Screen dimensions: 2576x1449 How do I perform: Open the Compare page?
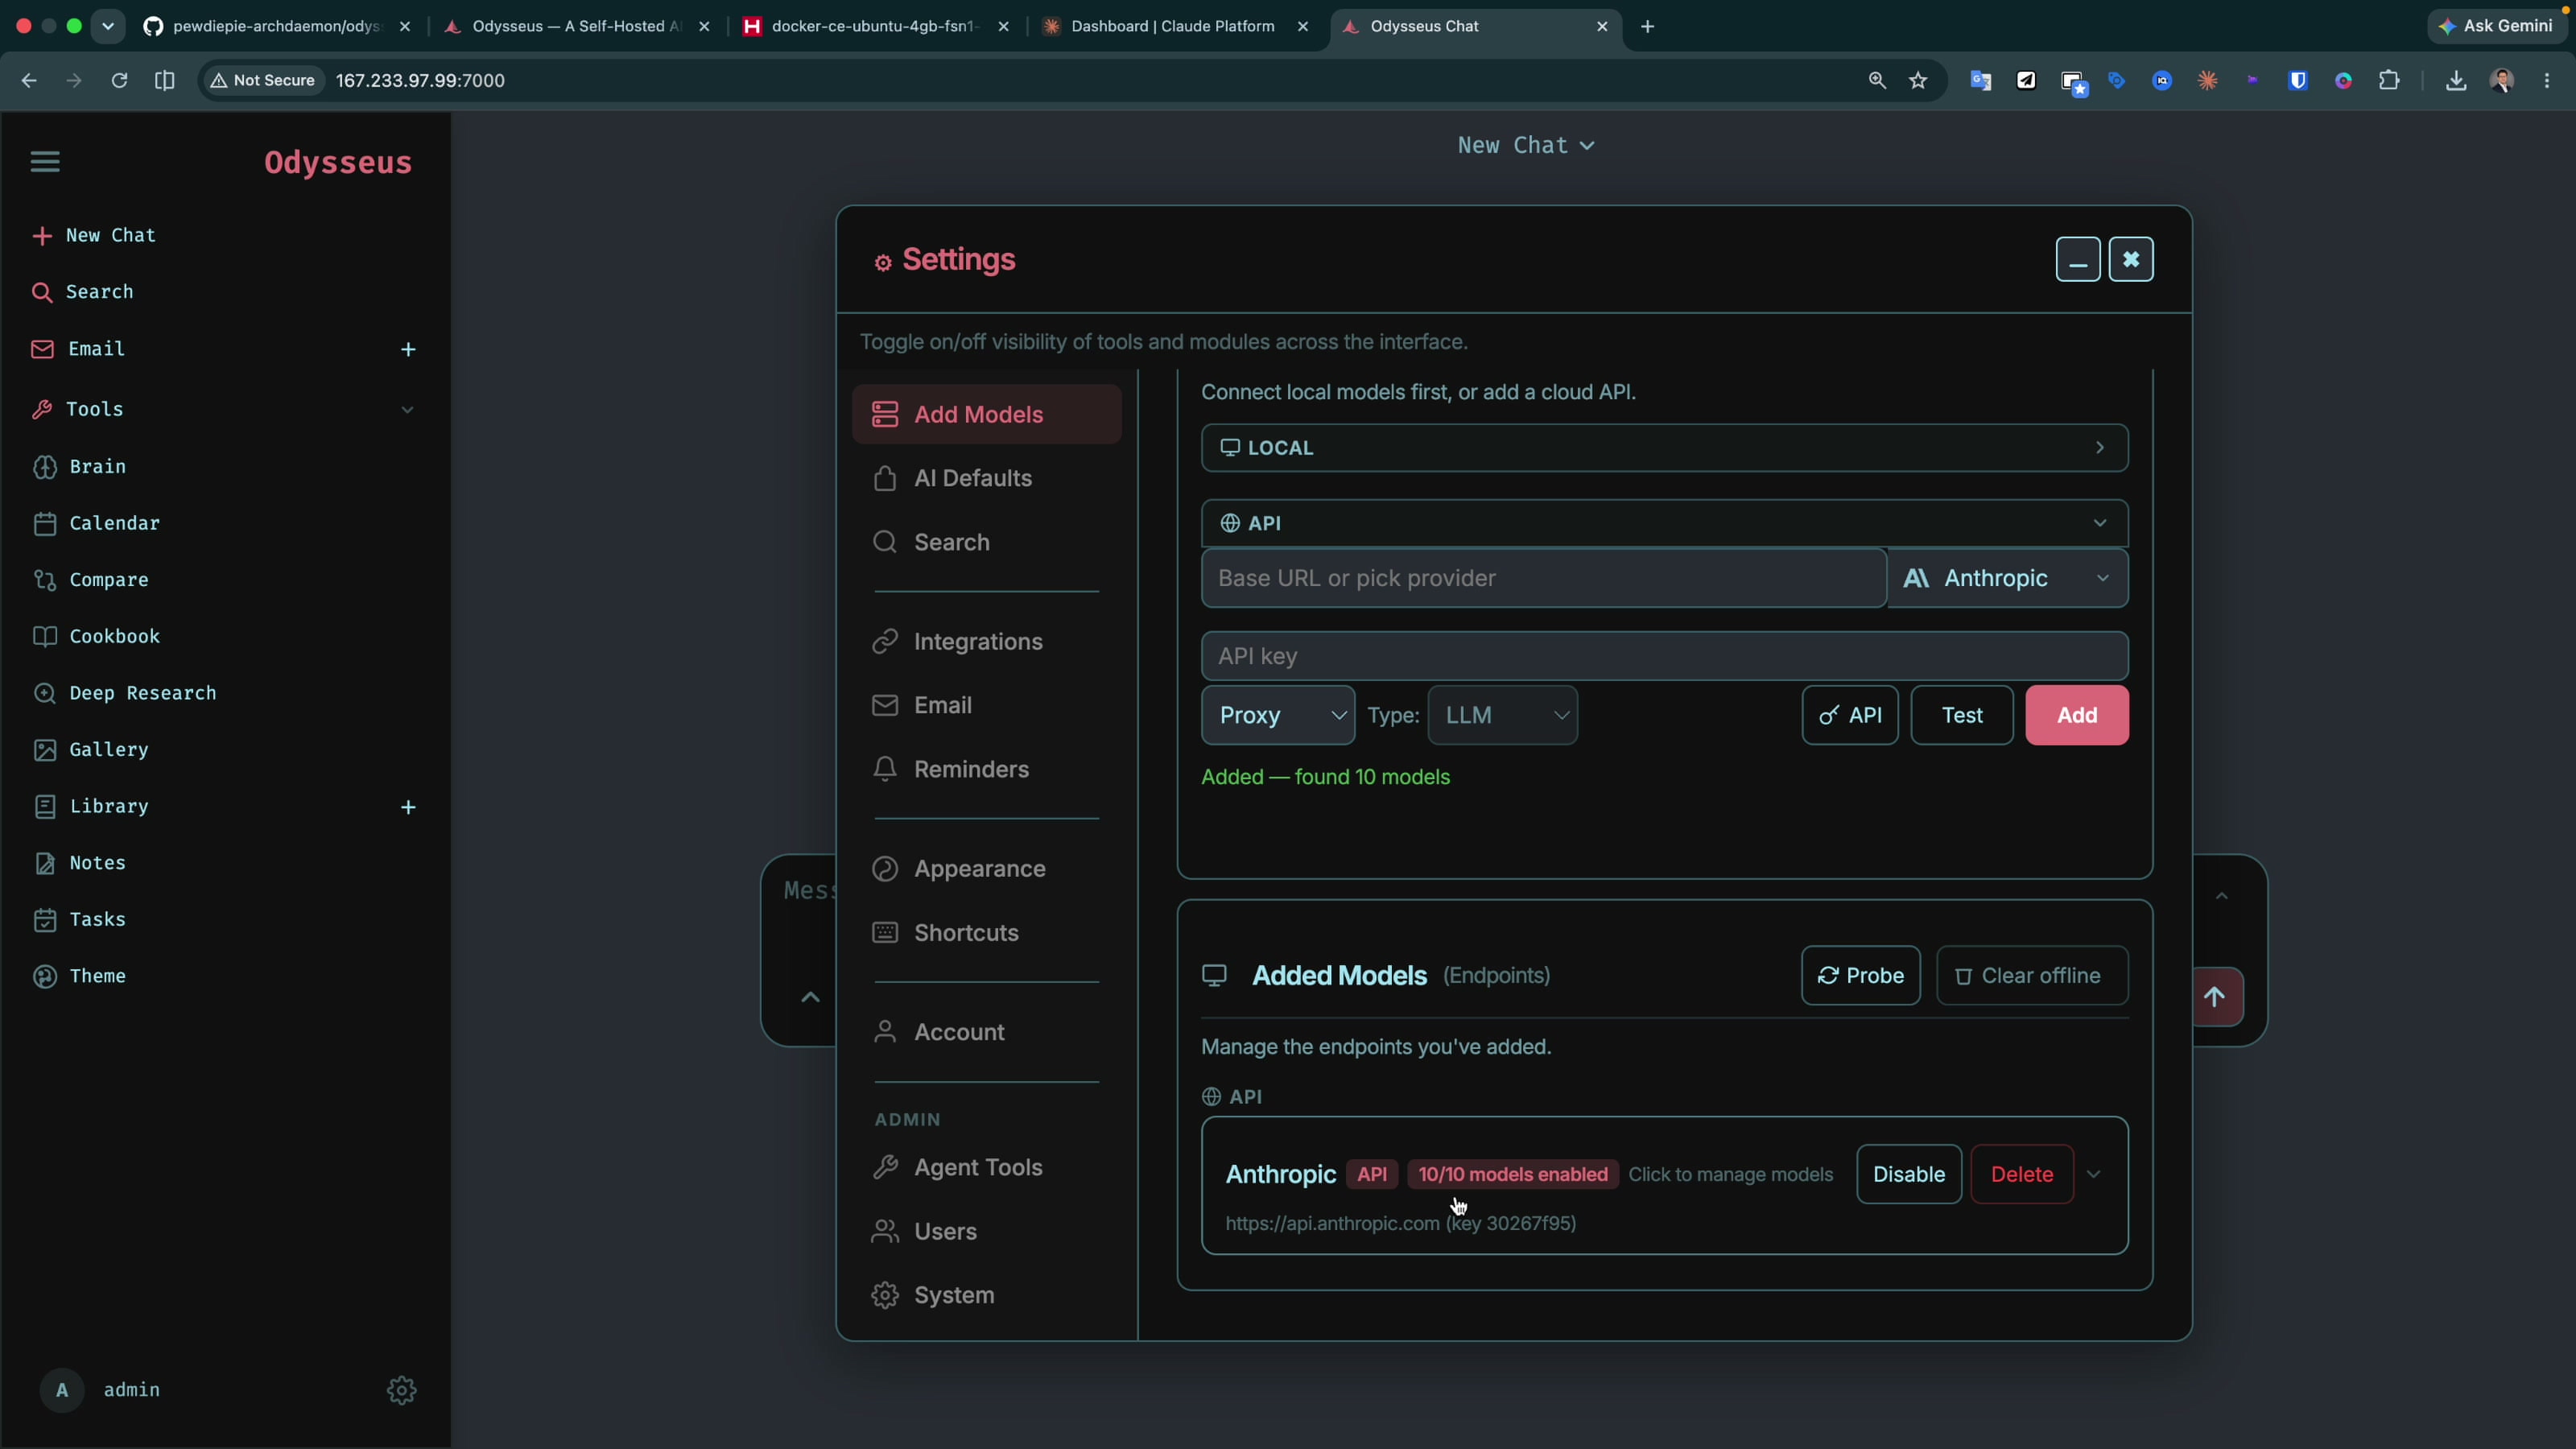91,580
